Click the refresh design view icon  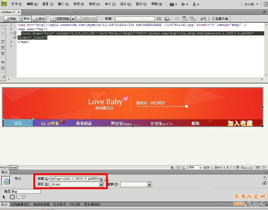tap(177, 19)
